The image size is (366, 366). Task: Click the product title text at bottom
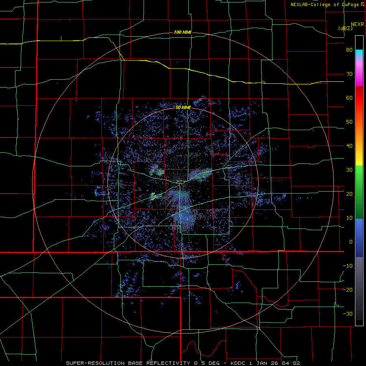183,363
